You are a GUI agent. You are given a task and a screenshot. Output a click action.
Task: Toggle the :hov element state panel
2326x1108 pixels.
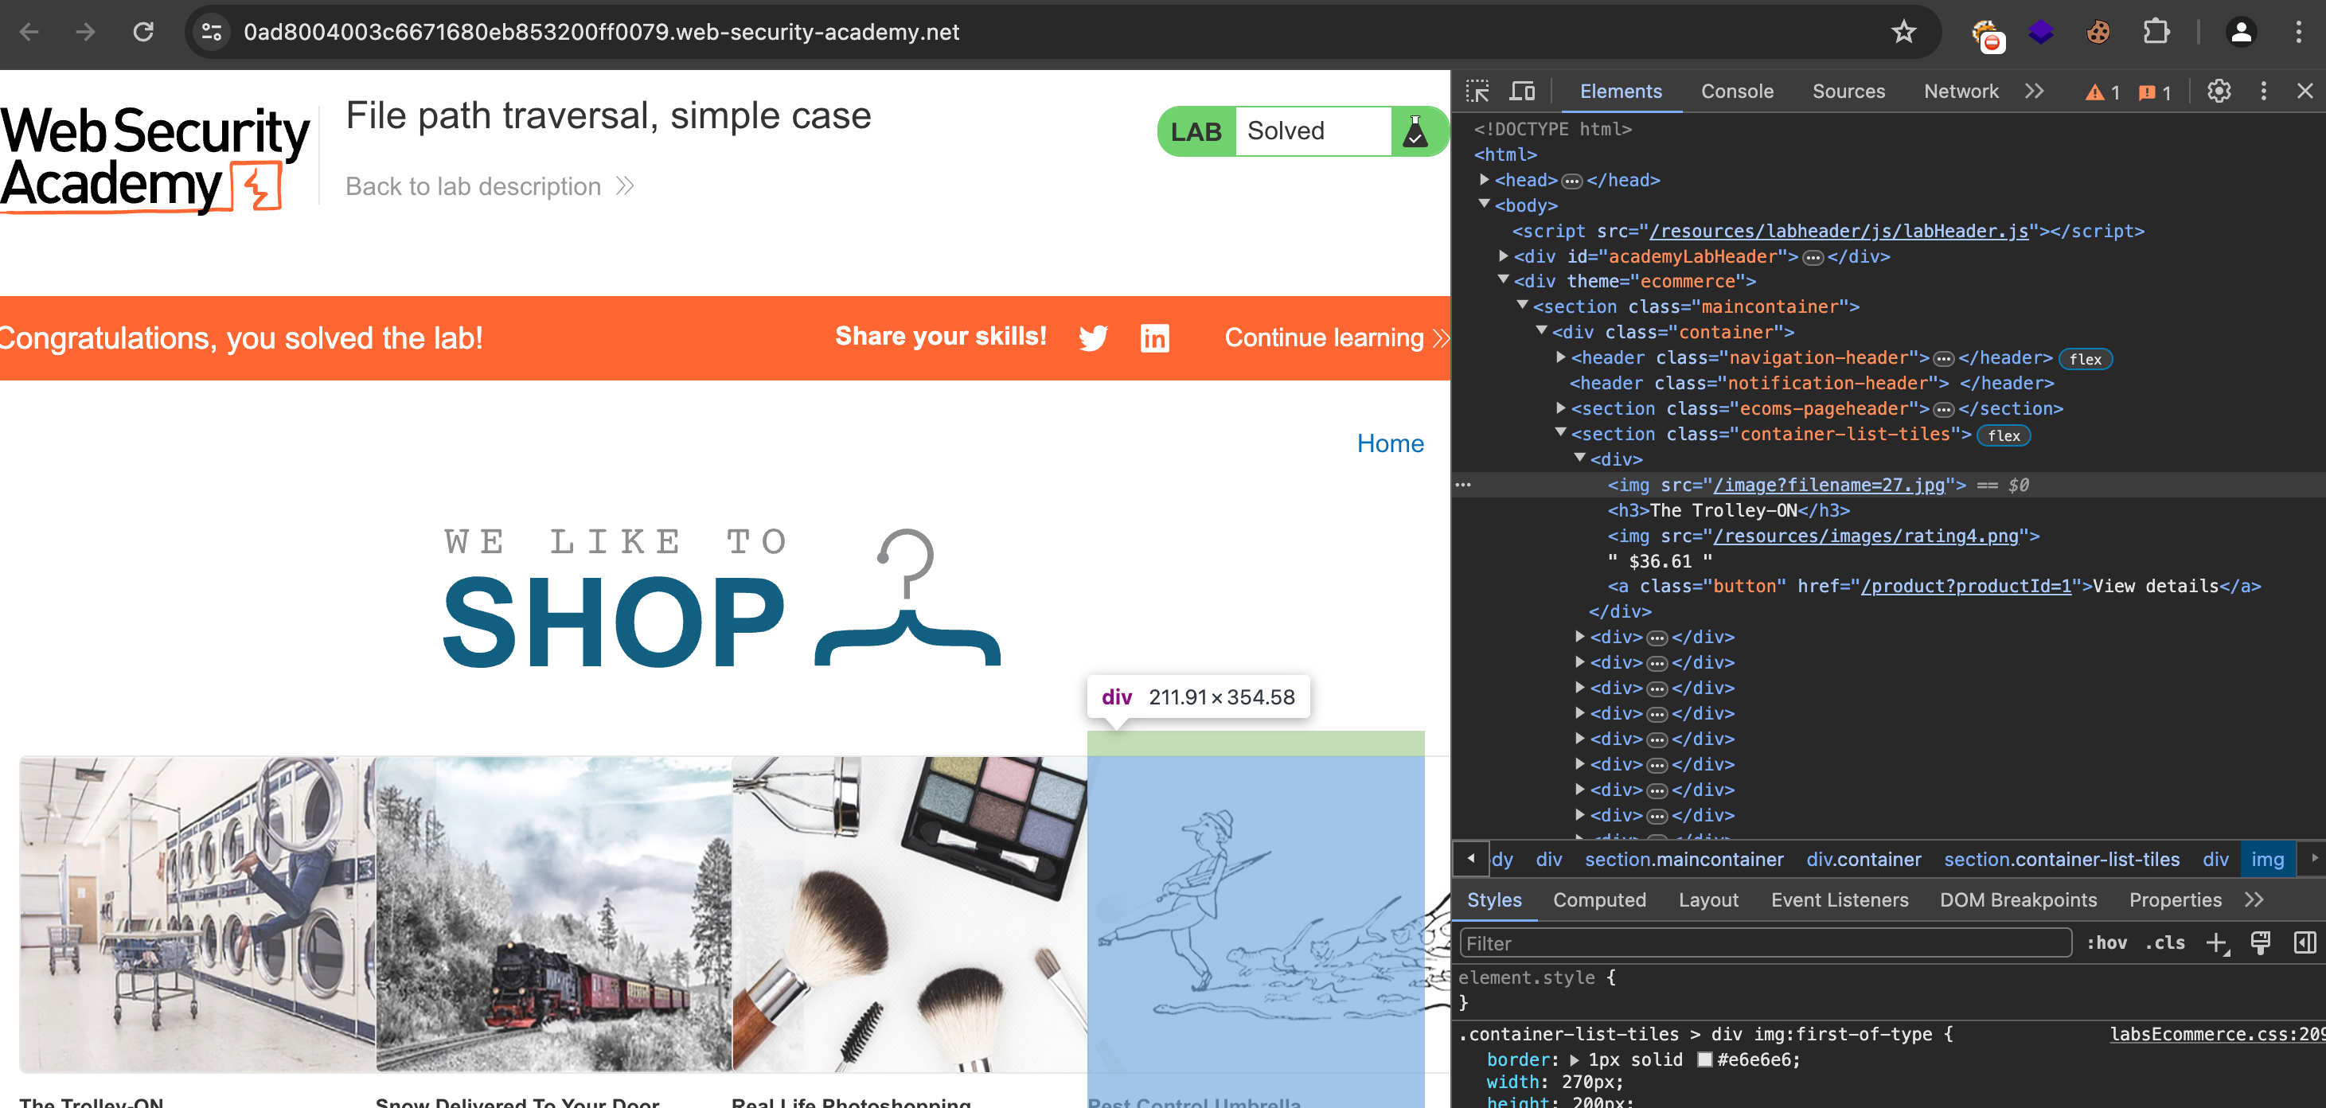2106,944
